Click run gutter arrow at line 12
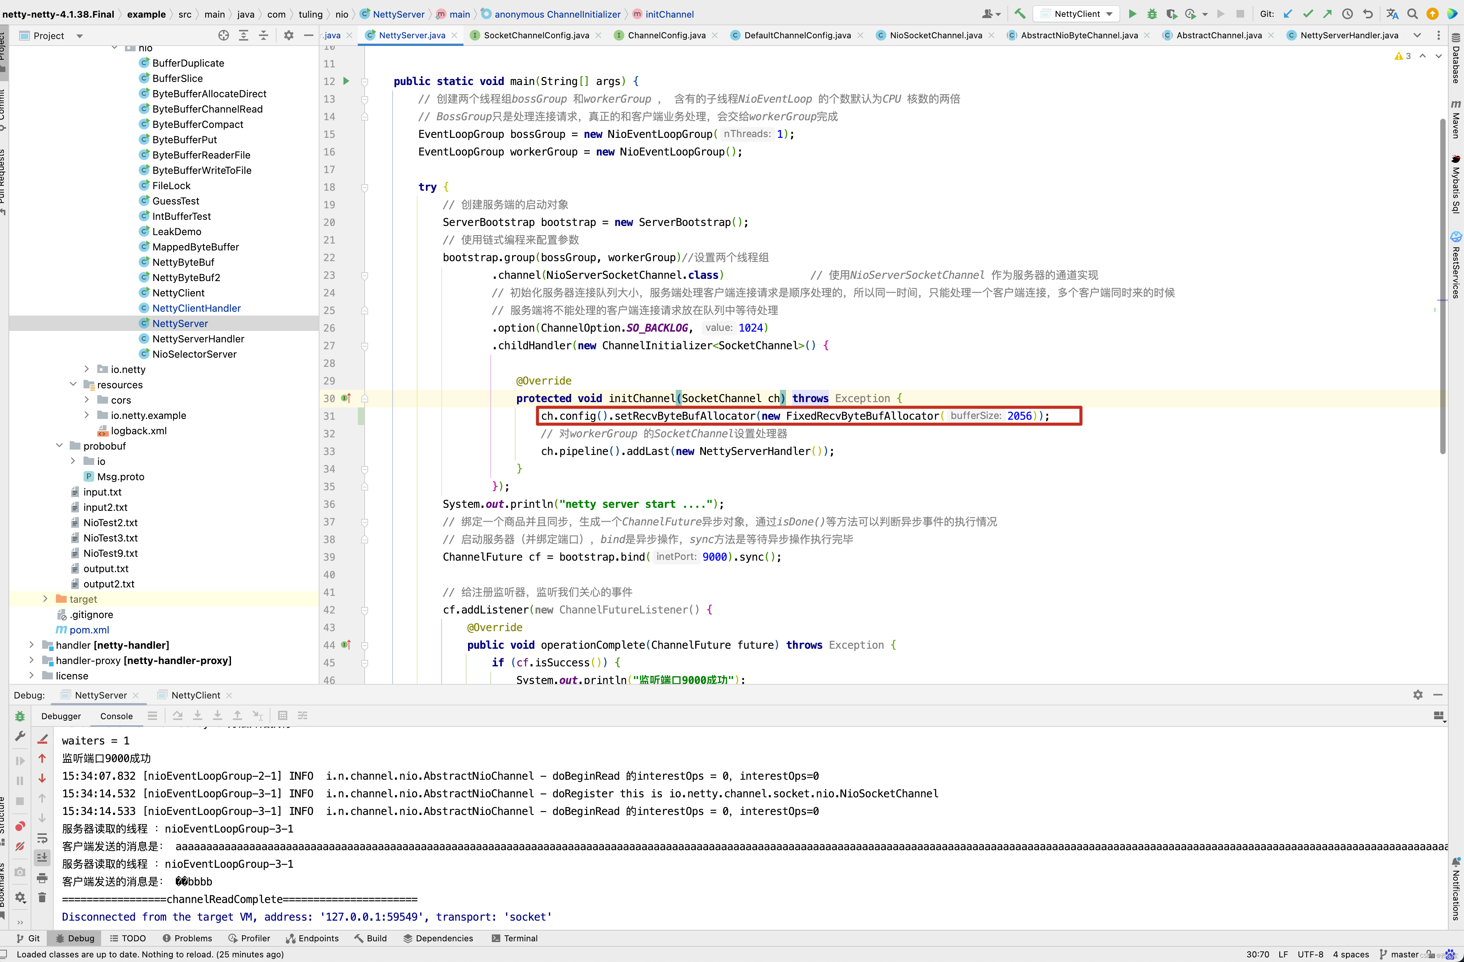Viewport: 1464px width, 962px height. (346, 80)
